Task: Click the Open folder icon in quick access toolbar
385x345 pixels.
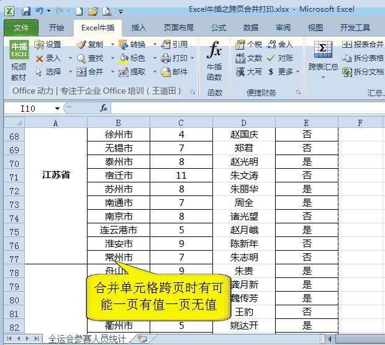Action: [x=93, y=11]
